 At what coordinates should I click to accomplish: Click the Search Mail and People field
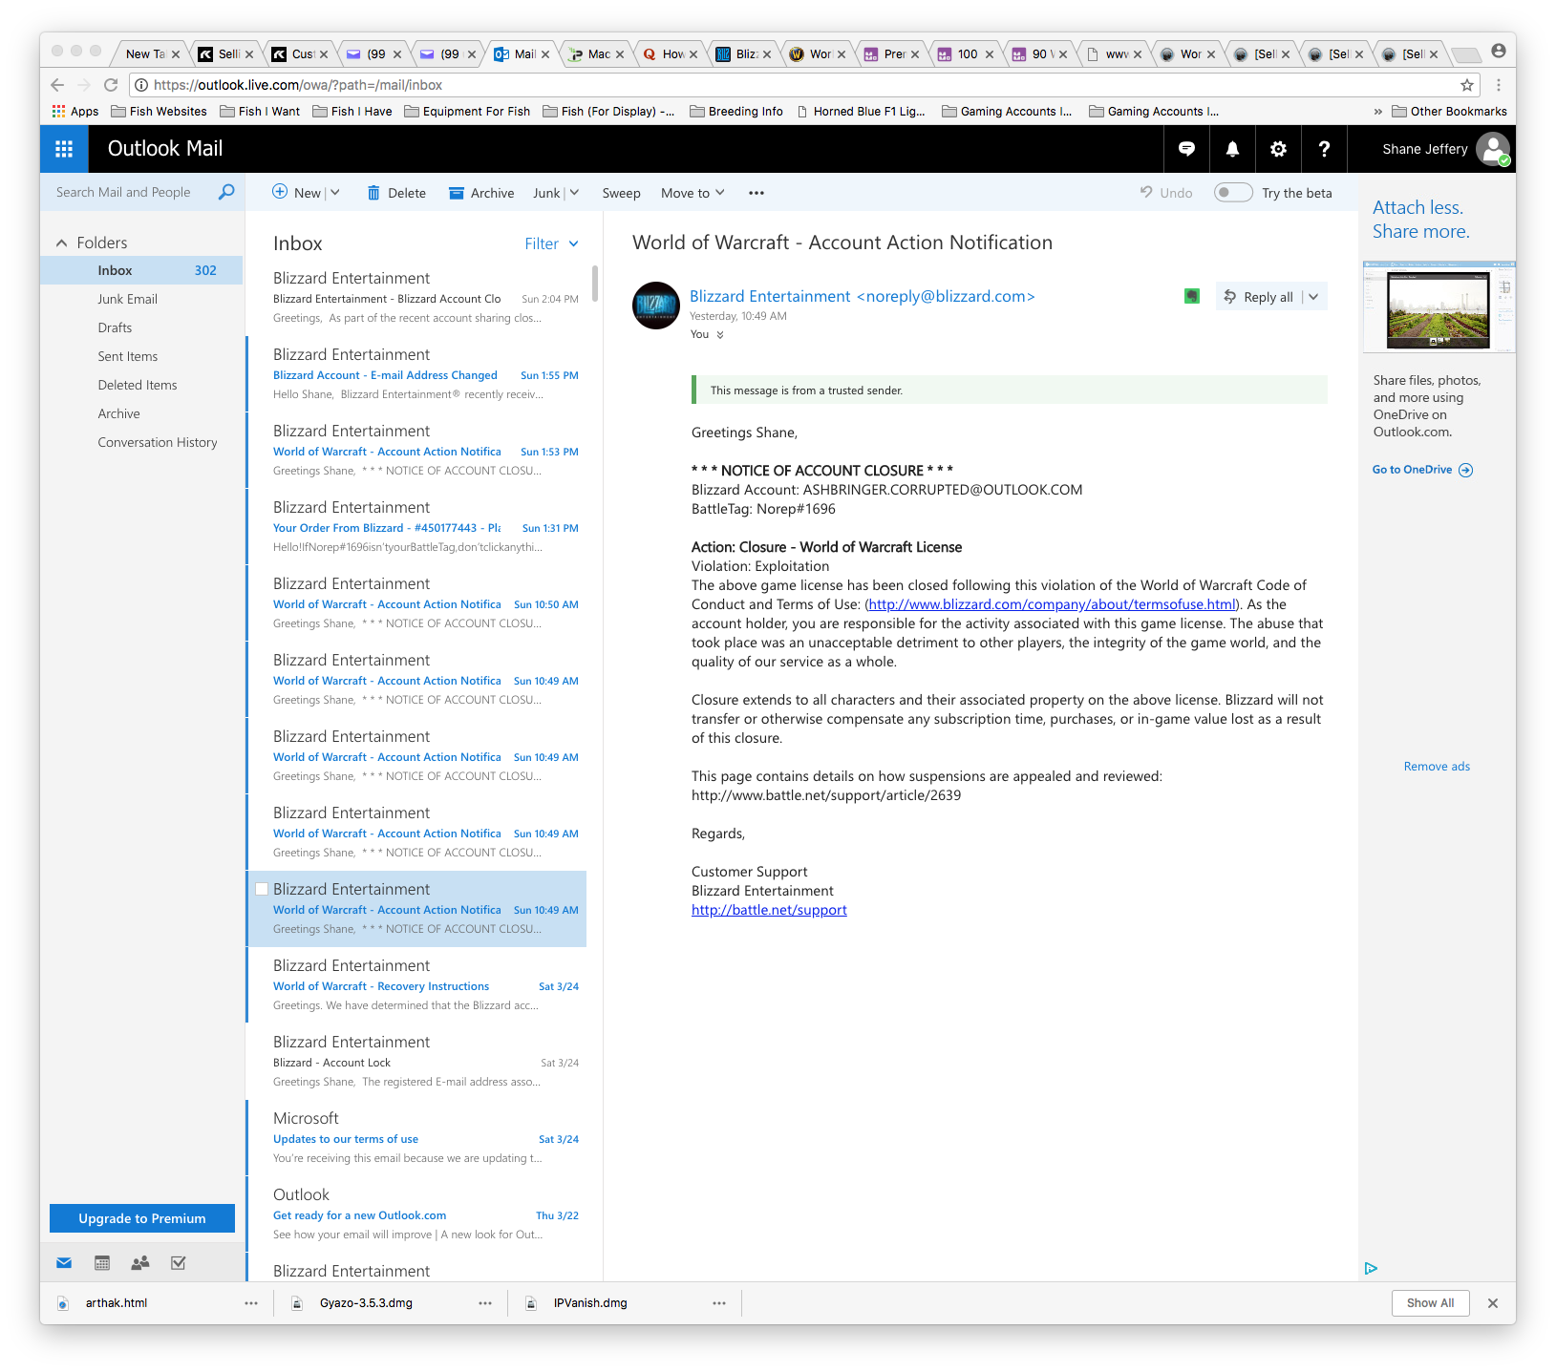(x=123, y=192)
